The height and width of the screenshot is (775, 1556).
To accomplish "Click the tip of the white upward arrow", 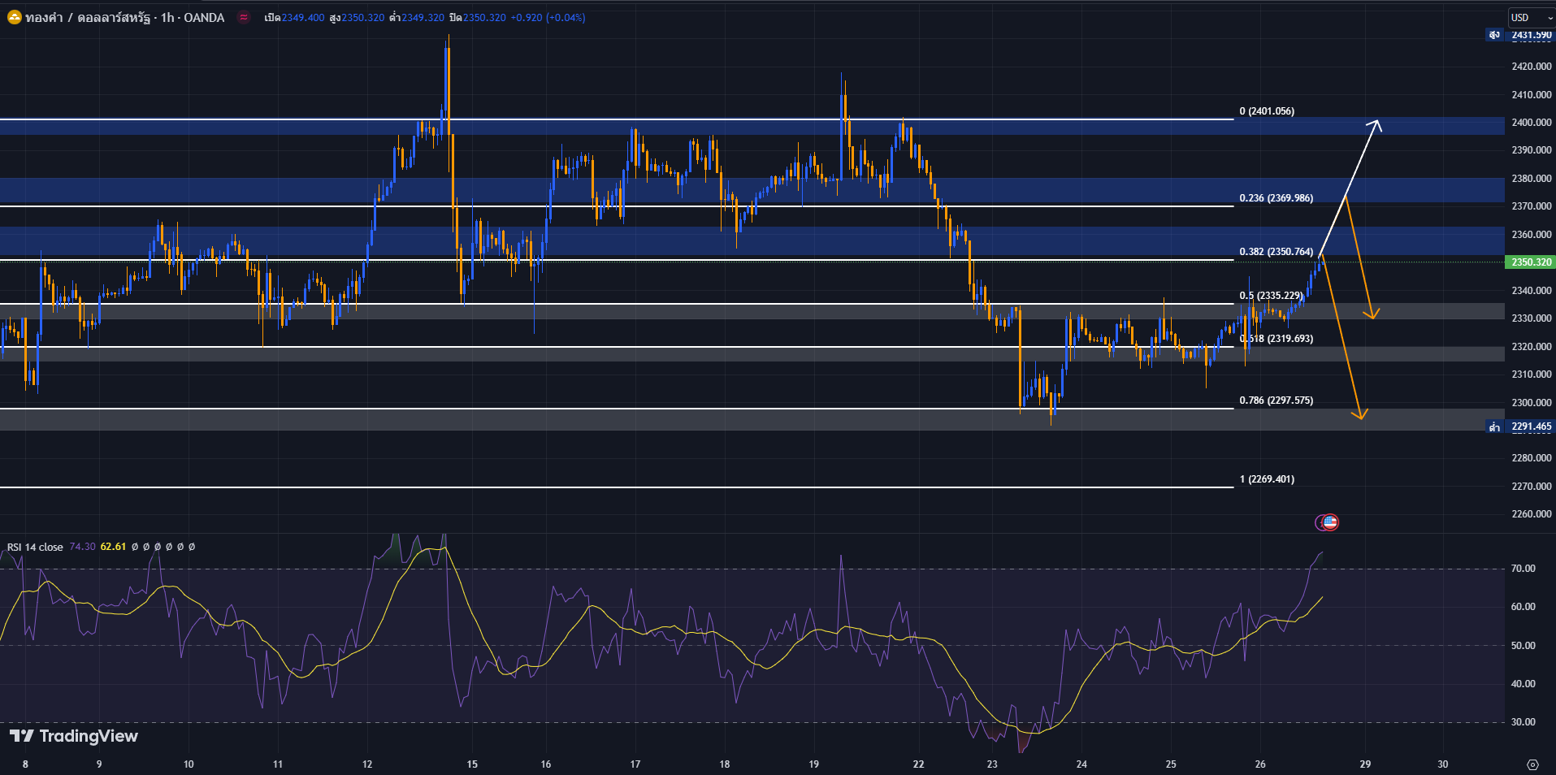I will tap(1377, 122).
